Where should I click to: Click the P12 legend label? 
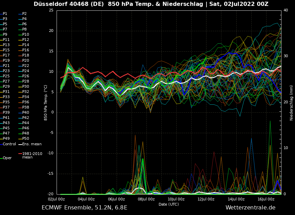click(x=26, y=40)
